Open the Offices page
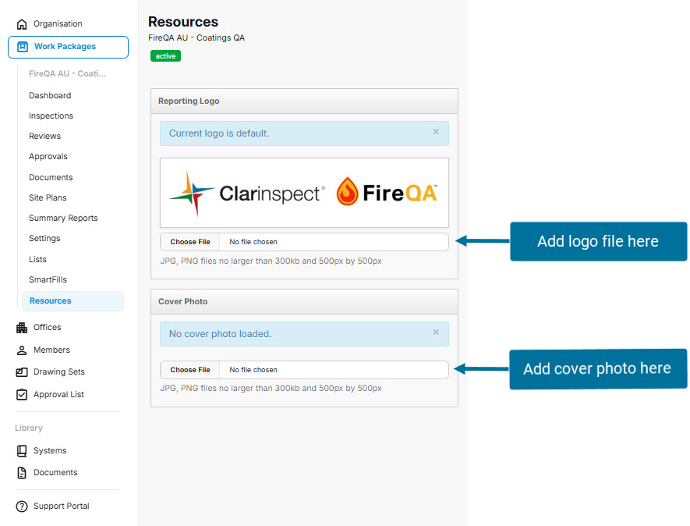 click(47, 327)
